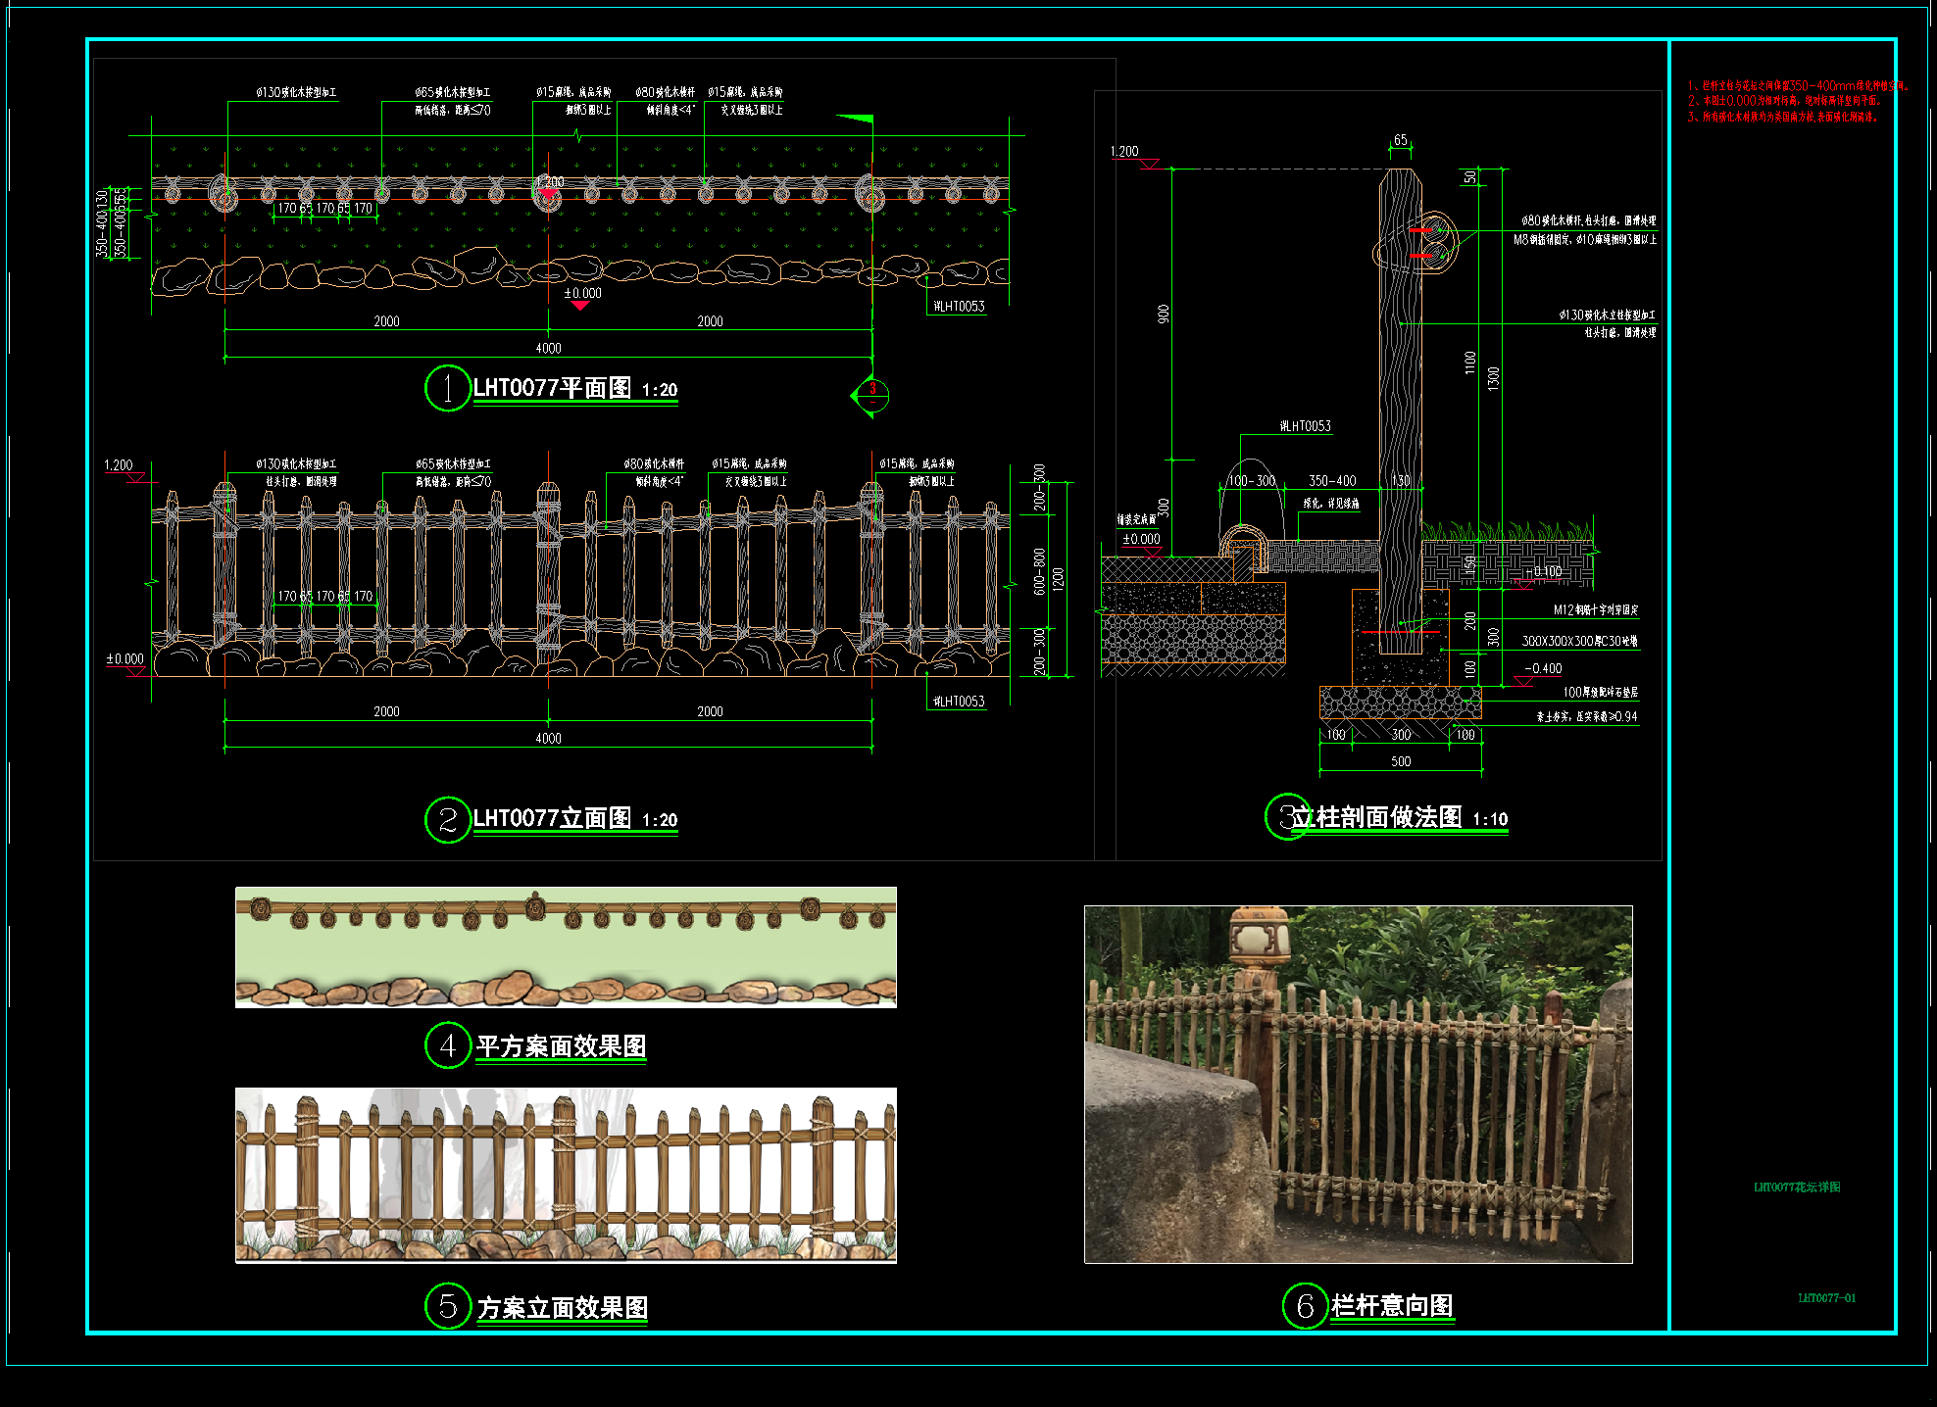Click the red design notes text block
This screenshot has width=1937, height=1407.
point(1798,101)
